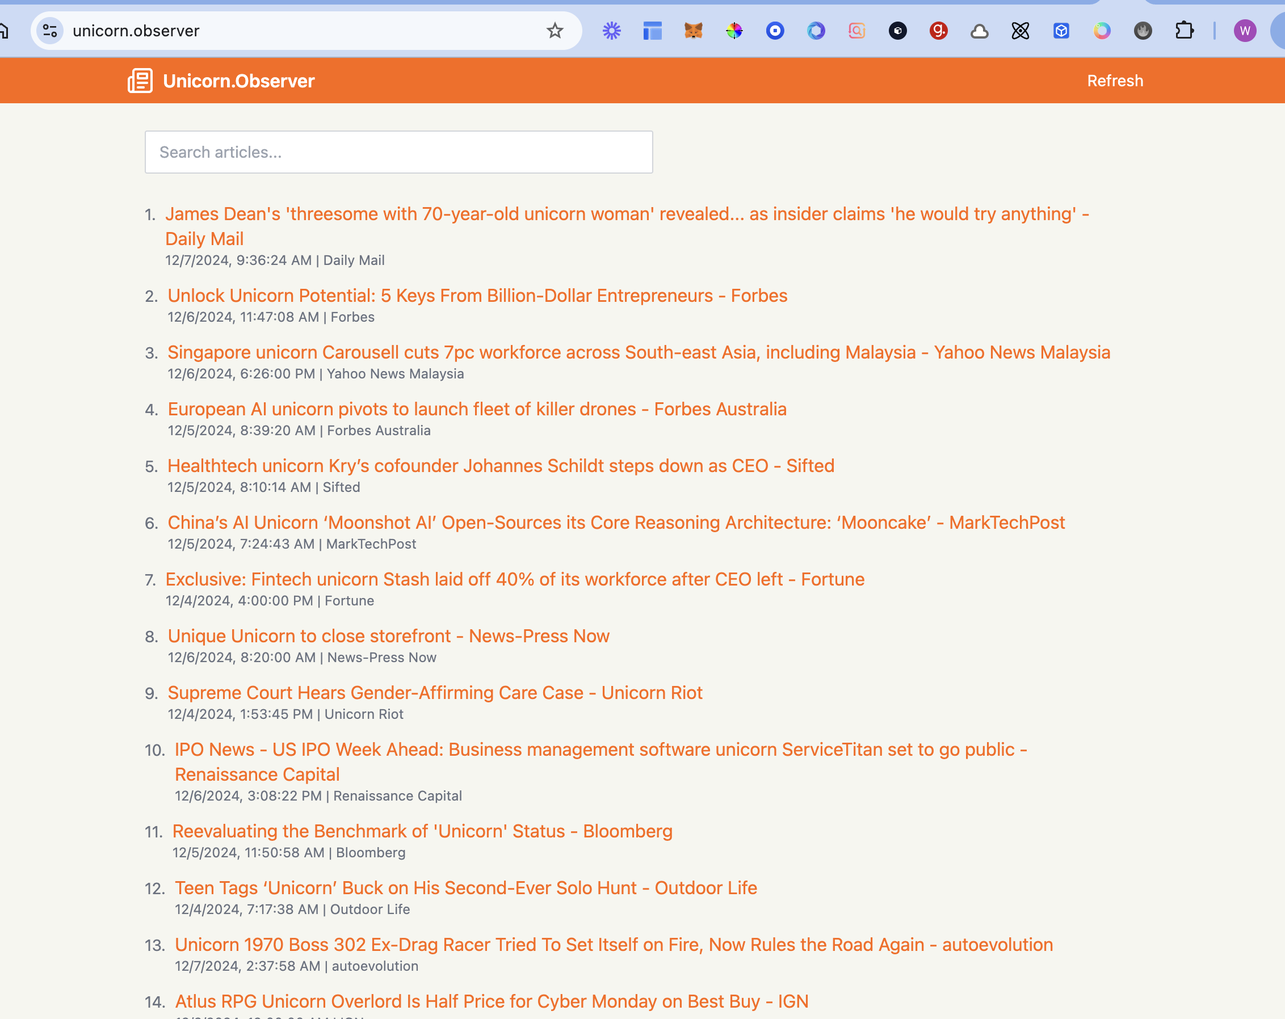Image resolution: width=1285 pixels, height=1019 pixels.
Task: Focus the Search articles input field
Action: (398, 152)
